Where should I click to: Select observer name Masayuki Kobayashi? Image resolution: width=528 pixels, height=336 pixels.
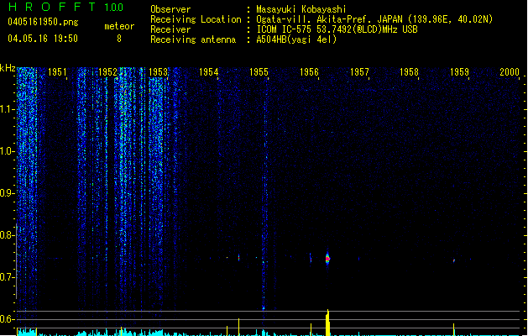pyautogui.click(x=301, y=9)
